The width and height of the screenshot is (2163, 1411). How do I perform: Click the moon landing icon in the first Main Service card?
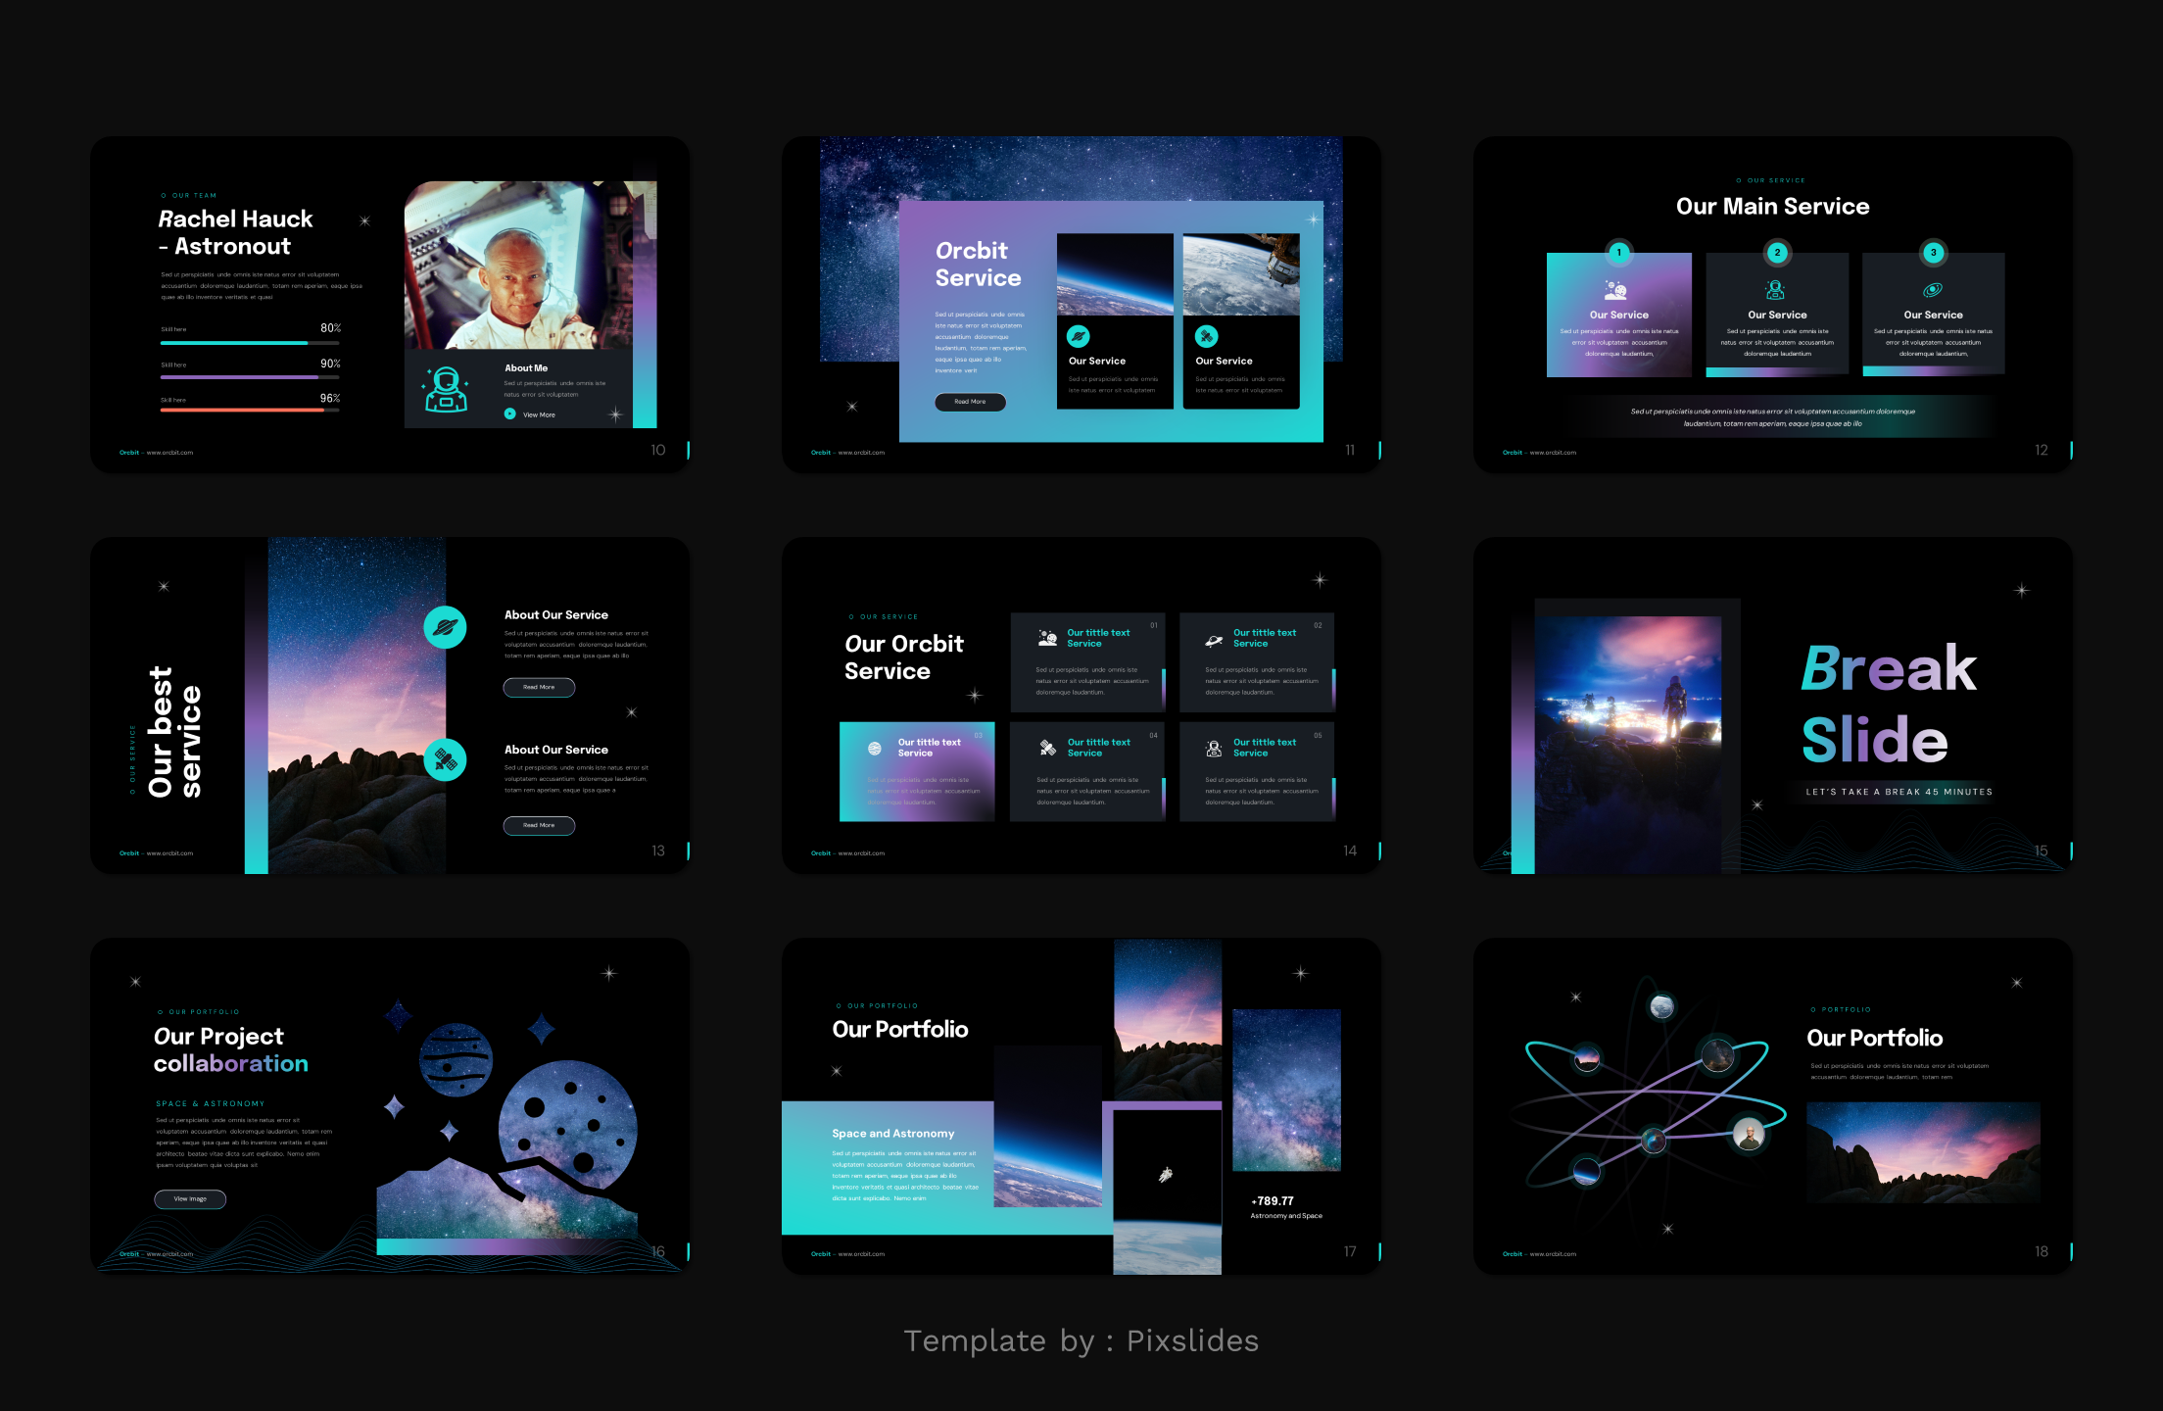(1615, 290)
